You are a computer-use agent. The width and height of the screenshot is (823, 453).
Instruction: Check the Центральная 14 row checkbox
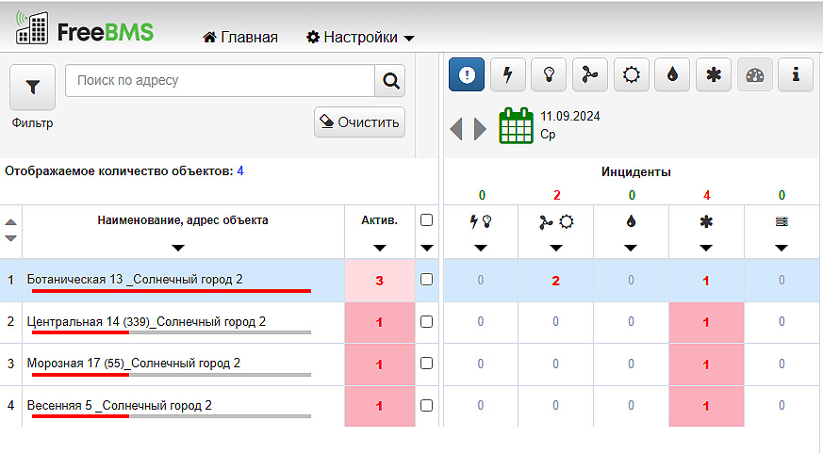click(427, 321)
